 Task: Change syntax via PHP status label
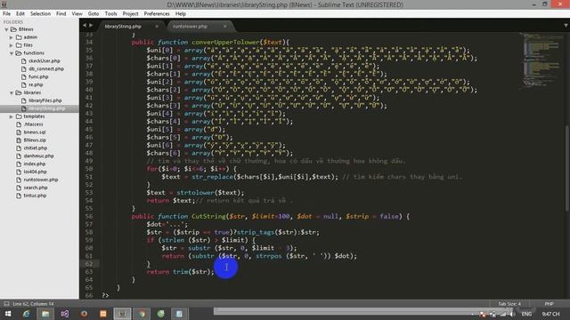coord(549,304)
